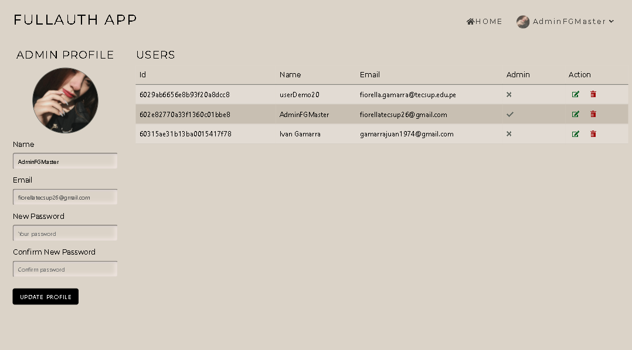Click inside the New Password field

pos(64,233)
